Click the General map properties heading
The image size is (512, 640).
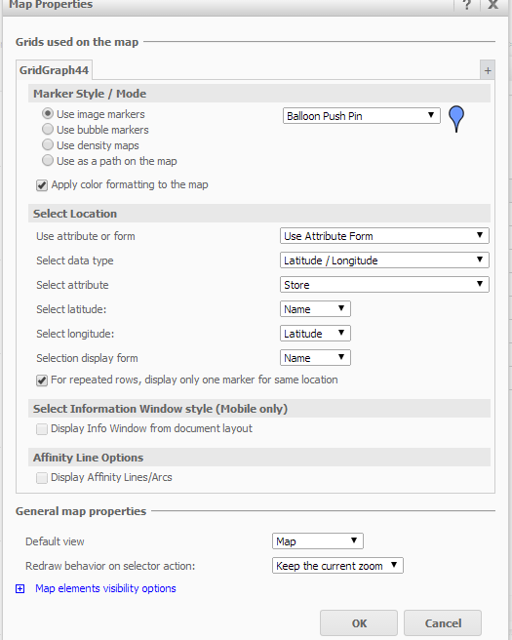(x=81, y=511)
